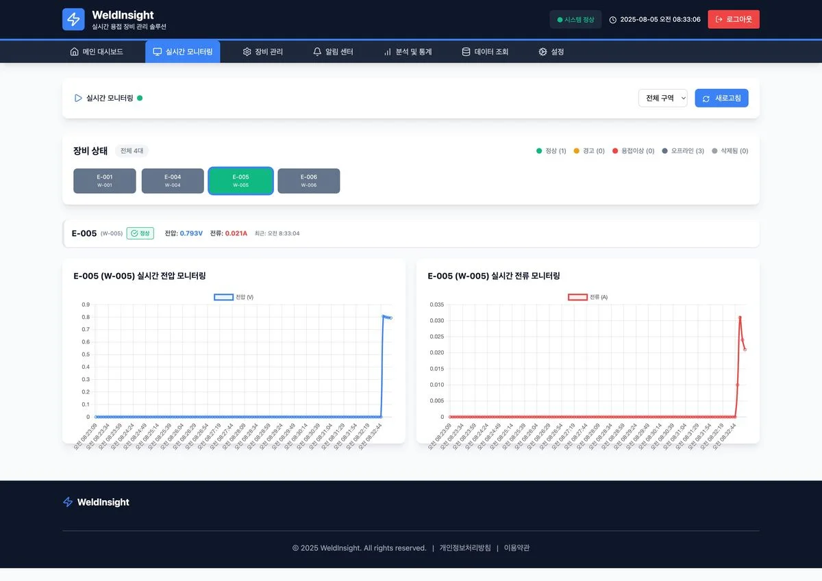This screenshot has width=822, height=581.
Task: Click the red 로그아웃 button
Action: click(733, 19)
